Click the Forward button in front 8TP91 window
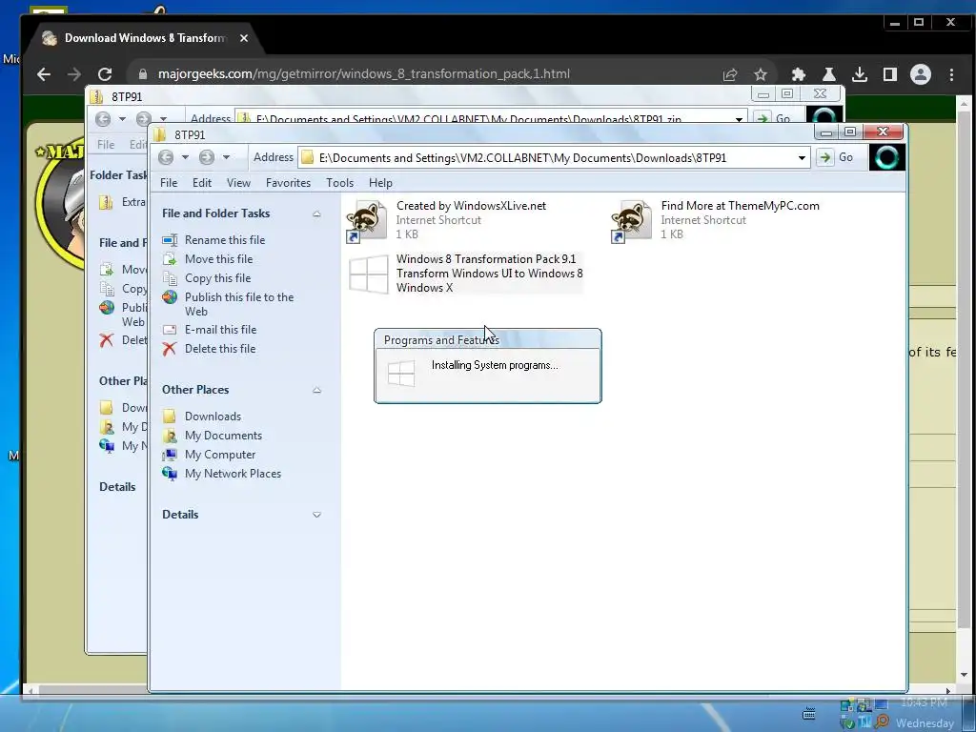Image resolution: width=976 pixels, height=732 pixels. (207, 157)
